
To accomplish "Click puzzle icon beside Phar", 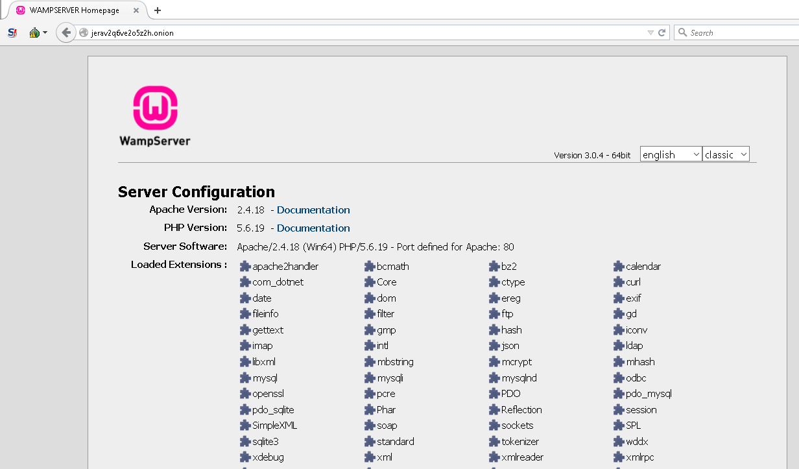I will 370,410.
